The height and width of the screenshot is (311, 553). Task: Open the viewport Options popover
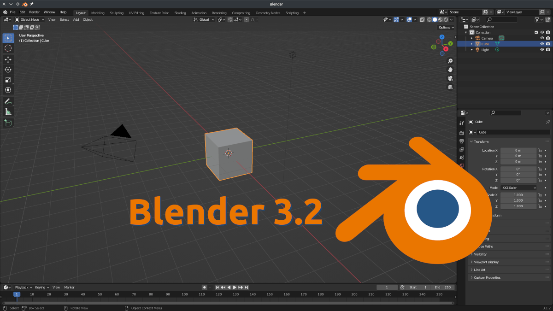point(445,27)
